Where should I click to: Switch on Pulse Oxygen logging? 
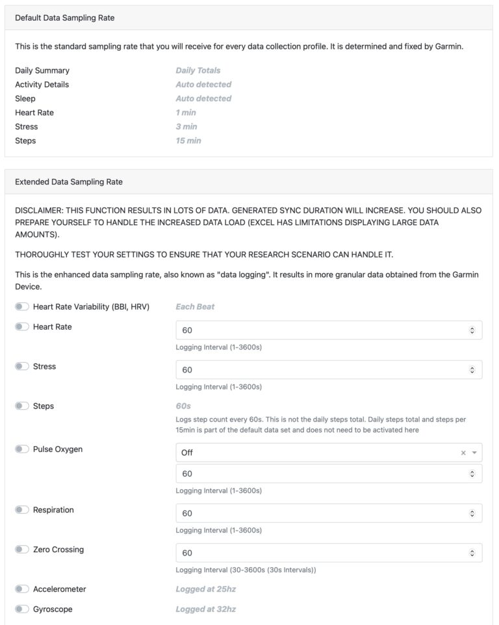click(22, 449)
